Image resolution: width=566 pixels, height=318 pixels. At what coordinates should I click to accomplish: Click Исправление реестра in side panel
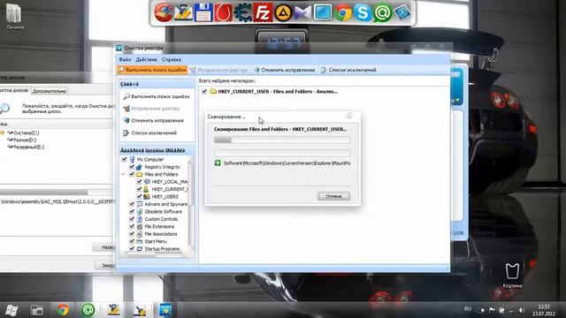151,109
